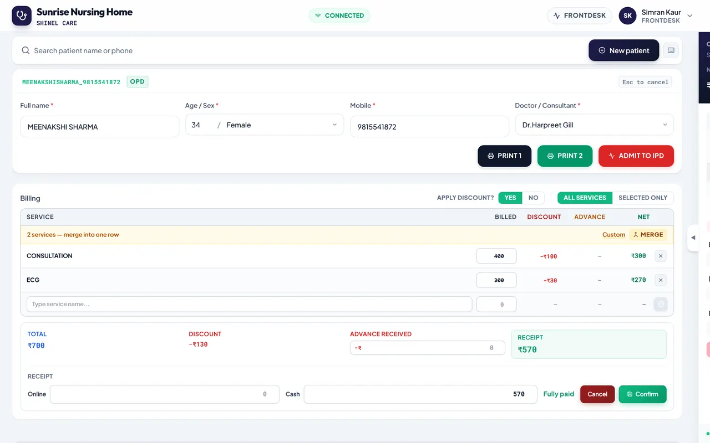Set apply discount to YES
The height and width of the screenshot is (443, 710).
coord(510,198)
